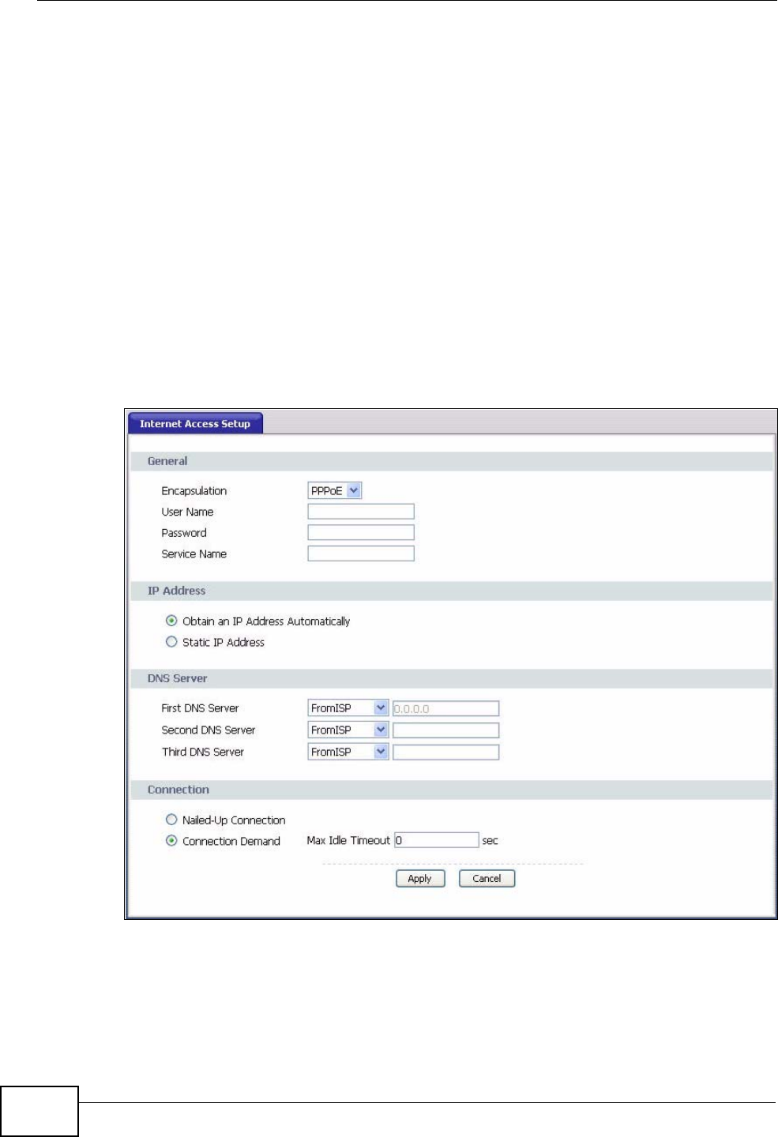Select Obtain an IP Address Automatically
This screenshot has height=1137, width=778.
pos(171,621)
